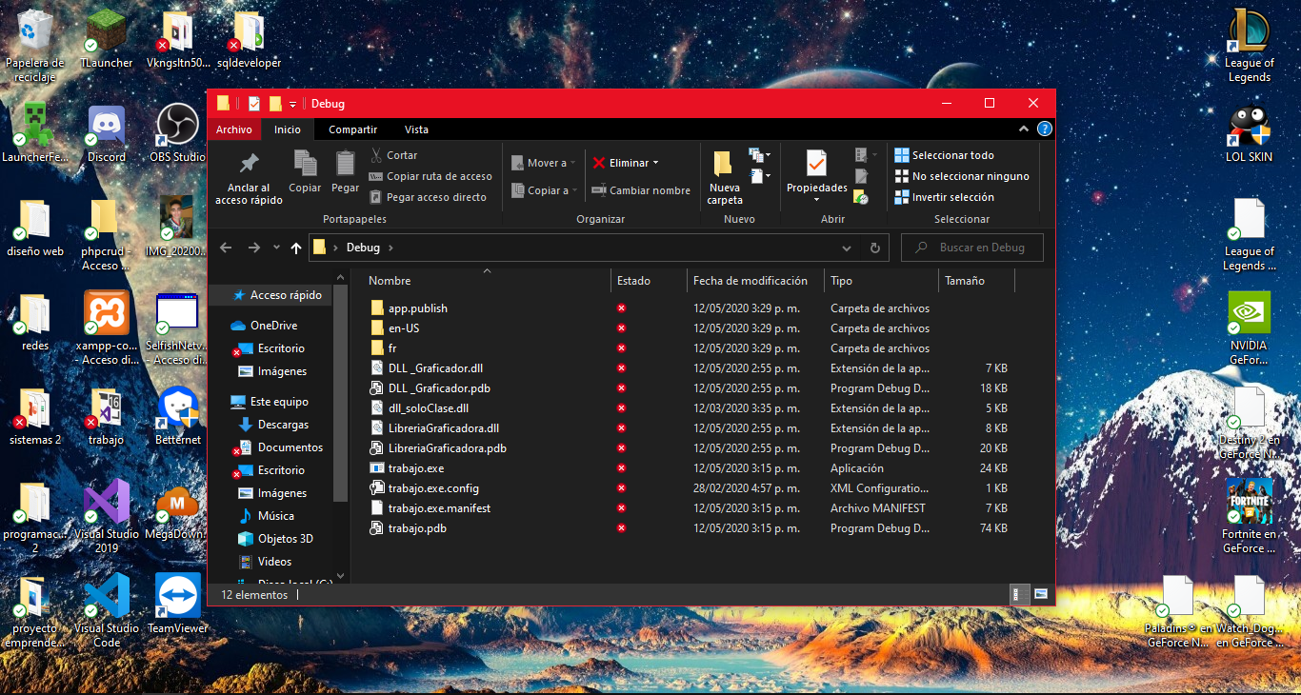This screenshot has width=1301, height=695.
Task: Click the Pegar icon to paste
Action: (345, 172)
